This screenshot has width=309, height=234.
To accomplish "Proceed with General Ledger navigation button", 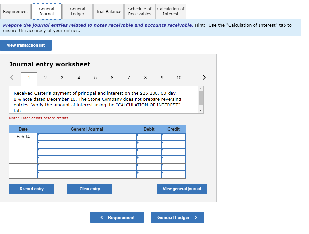I will tap(177, 217).
